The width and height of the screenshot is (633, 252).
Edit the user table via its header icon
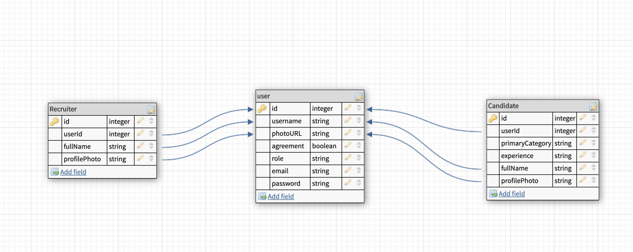click(x=359, y=97)
